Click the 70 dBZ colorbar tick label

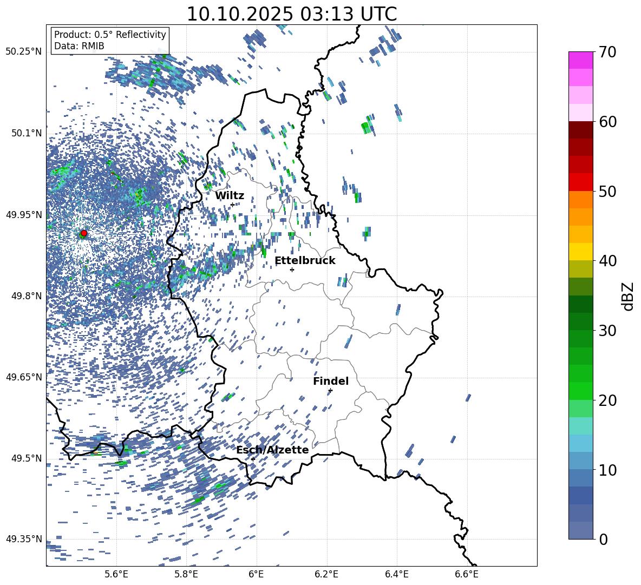point(607,52)
